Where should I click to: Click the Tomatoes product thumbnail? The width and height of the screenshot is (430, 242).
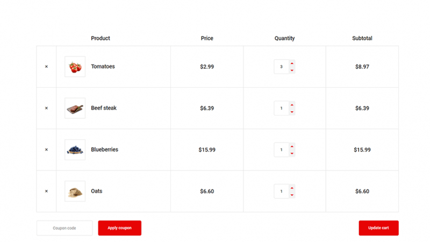coord(75,67)
